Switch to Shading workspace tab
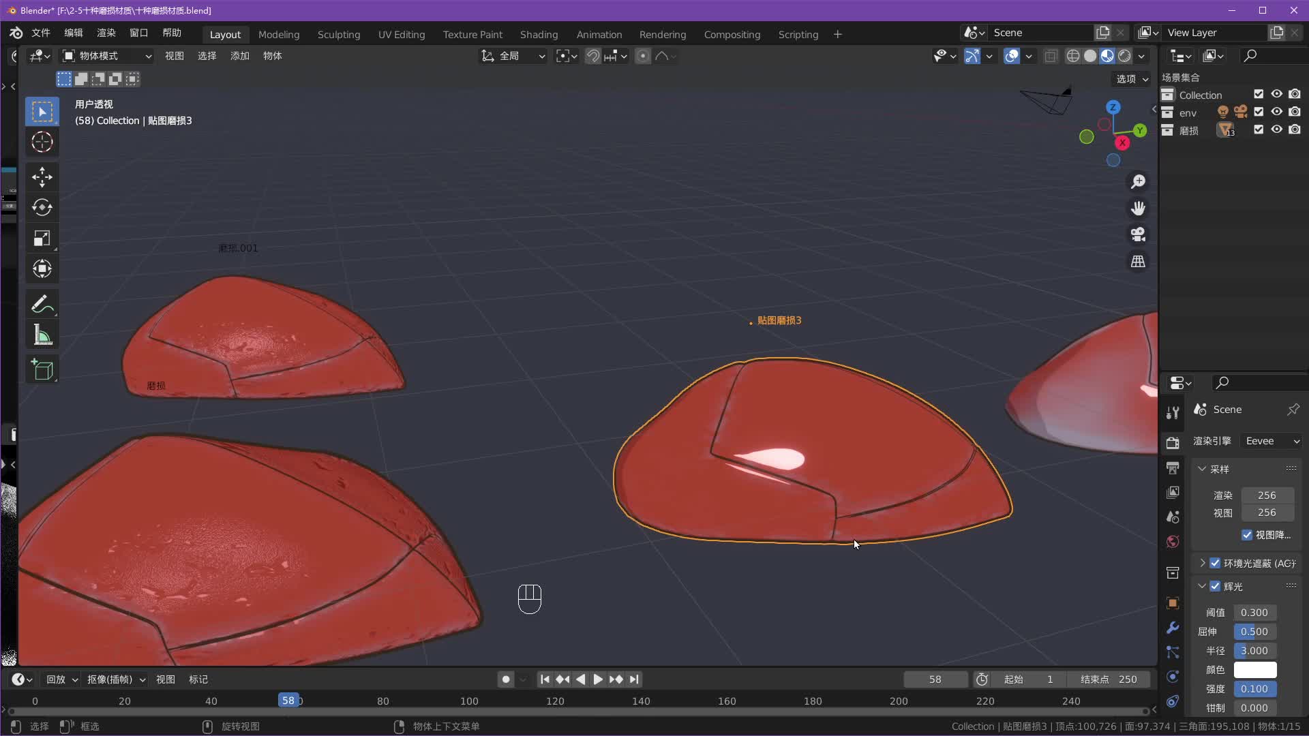Screen dimensions: 1309x736 click(539, 34)
